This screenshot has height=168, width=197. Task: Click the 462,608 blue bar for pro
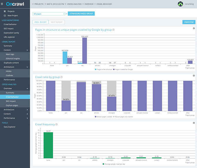pyautogui.click(x=65, y=58)
